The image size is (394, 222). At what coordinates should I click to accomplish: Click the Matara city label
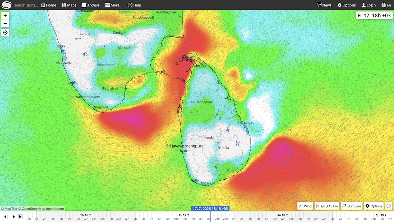[x=206, y=183]
